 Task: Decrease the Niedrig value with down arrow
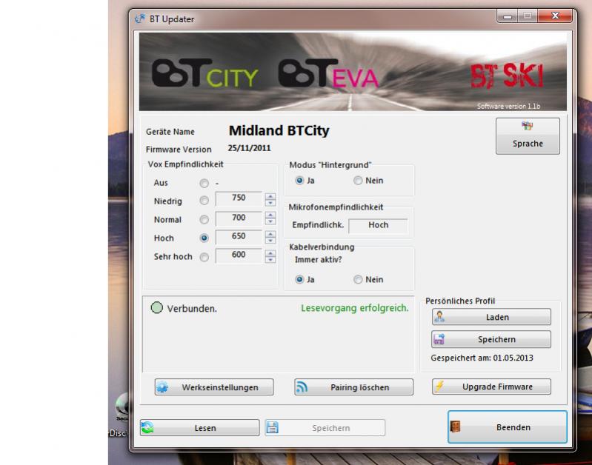[270, 203]
